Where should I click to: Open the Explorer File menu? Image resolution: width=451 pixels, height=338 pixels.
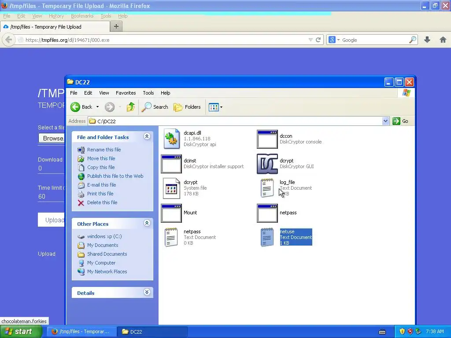pos(74,93)
